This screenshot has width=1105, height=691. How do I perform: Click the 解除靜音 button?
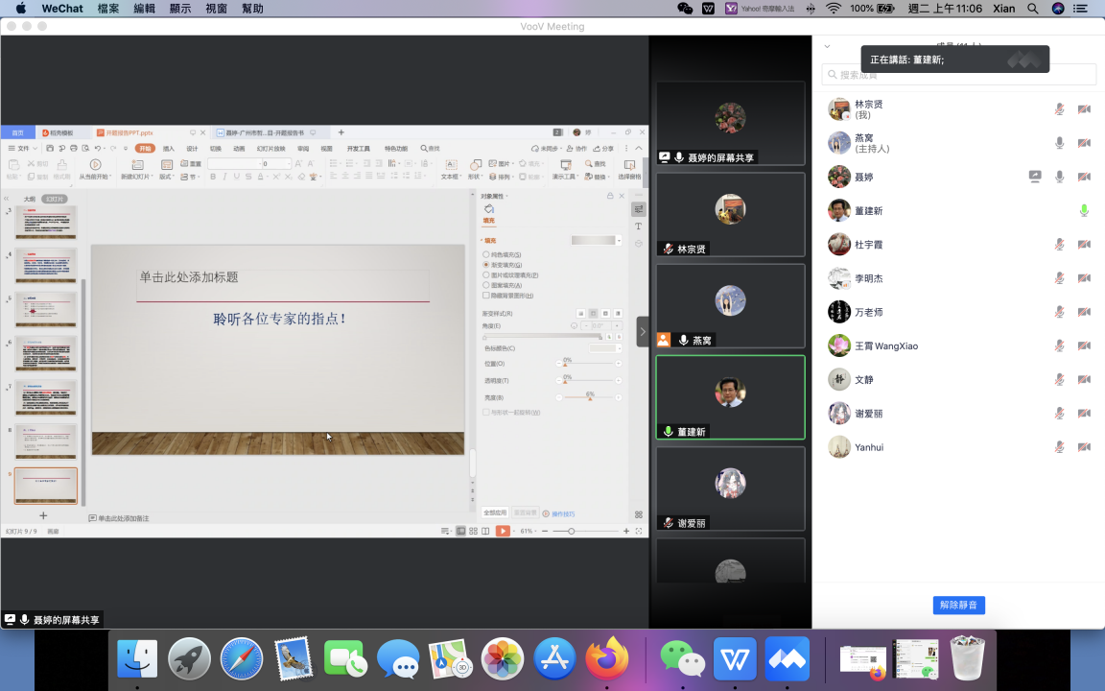coord(958,605)
